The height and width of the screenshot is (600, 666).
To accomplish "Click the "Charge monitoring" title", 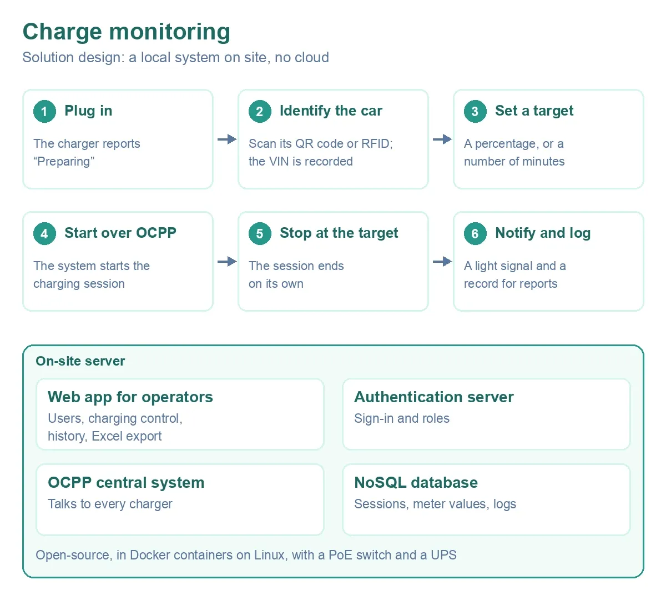I will click(x=126, y=32).
